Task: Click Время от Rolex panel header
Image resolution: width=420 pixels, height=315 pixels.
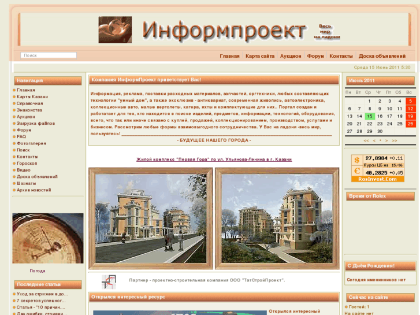Action: (380, 196)
